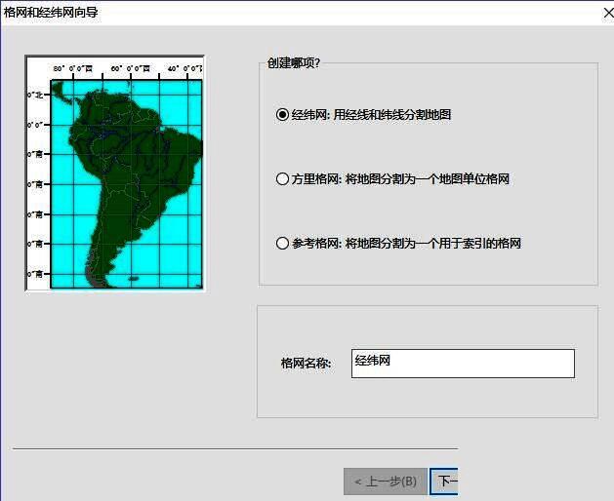
Task: Click the 格网名称 text input field
Action: click(462, 364)
